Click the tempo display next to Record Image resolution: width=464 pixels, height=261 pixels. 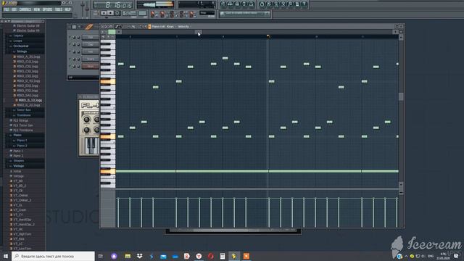[x=129, y=13]
